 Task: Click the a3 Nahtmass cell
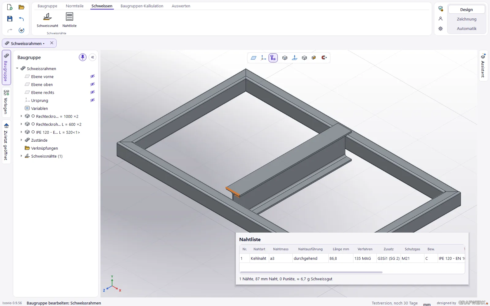[281, 258]
